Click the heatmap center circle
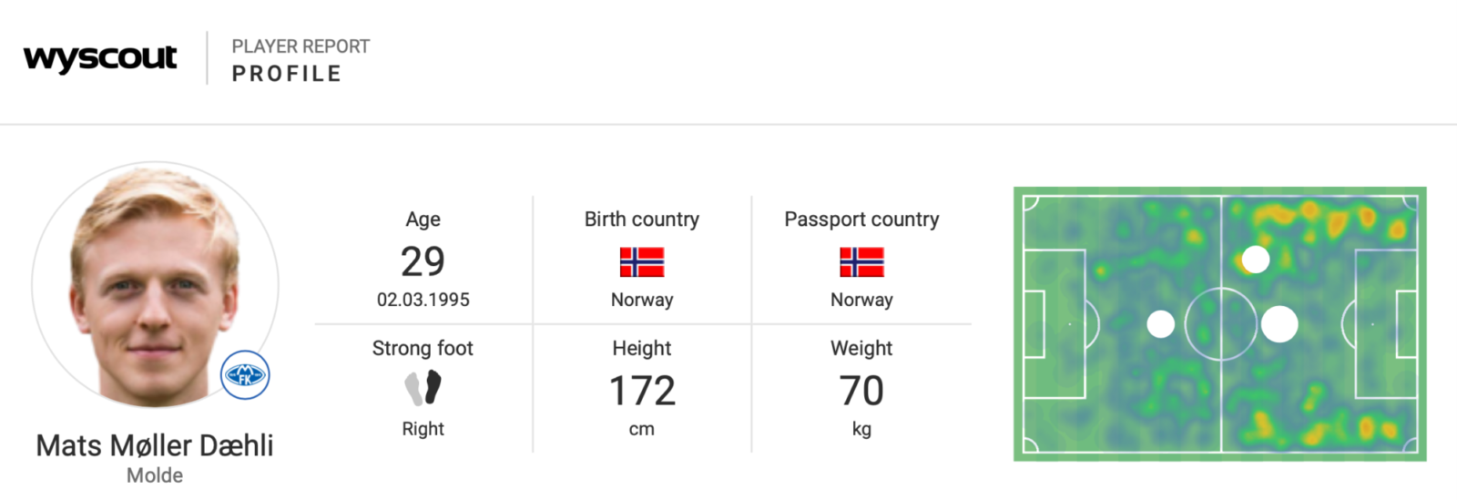Screen dimensions: 1457x500 tap(1220, 324)
